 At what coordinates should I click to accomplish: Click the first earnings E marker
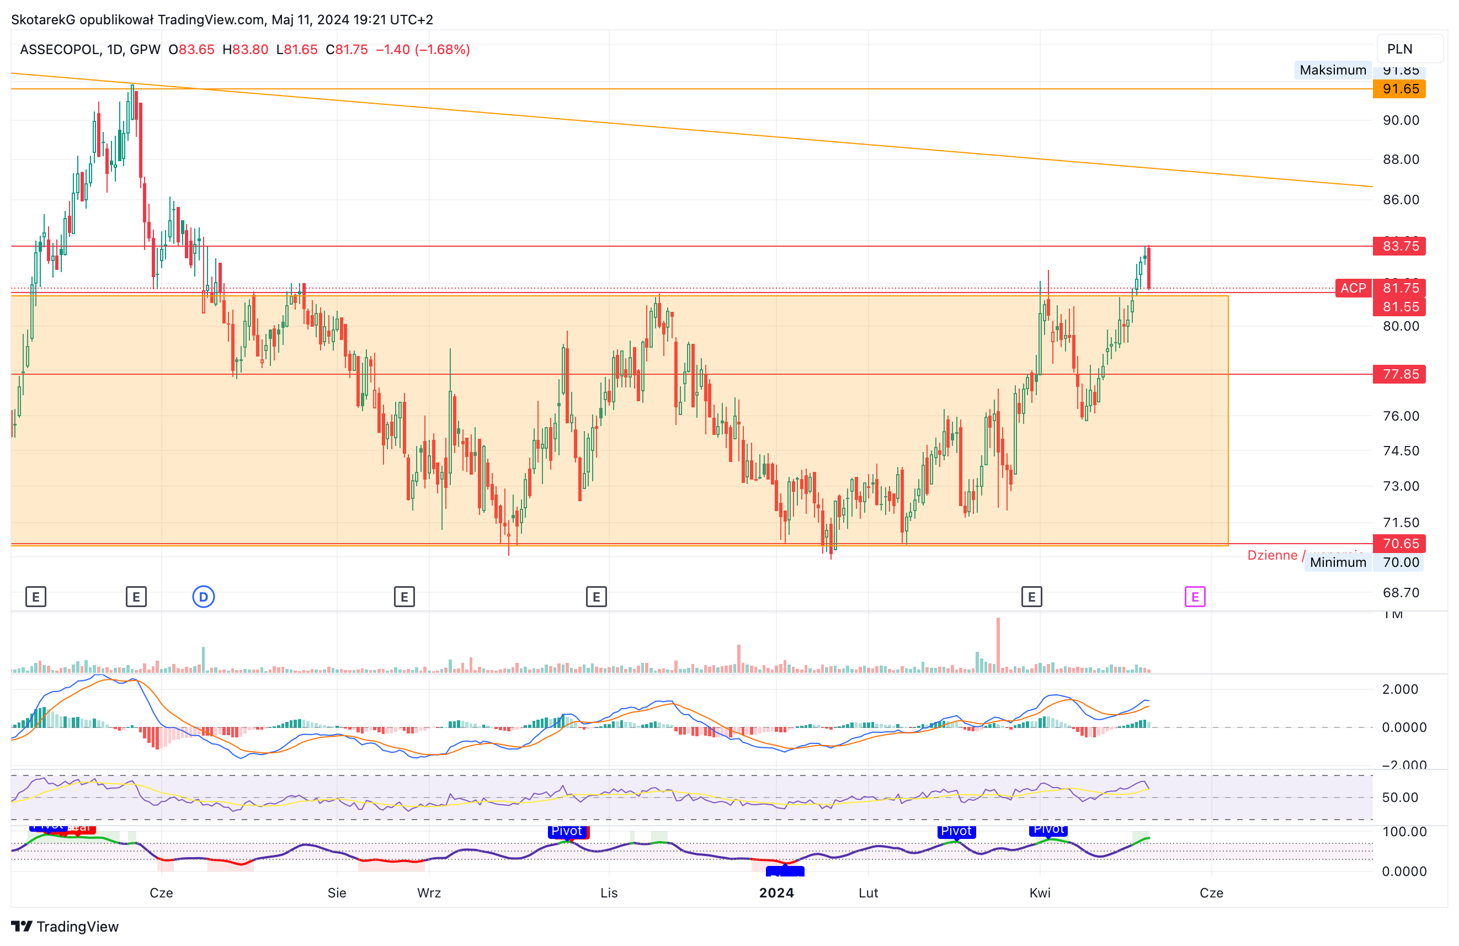pyautogui.click(x=35, y=597)
